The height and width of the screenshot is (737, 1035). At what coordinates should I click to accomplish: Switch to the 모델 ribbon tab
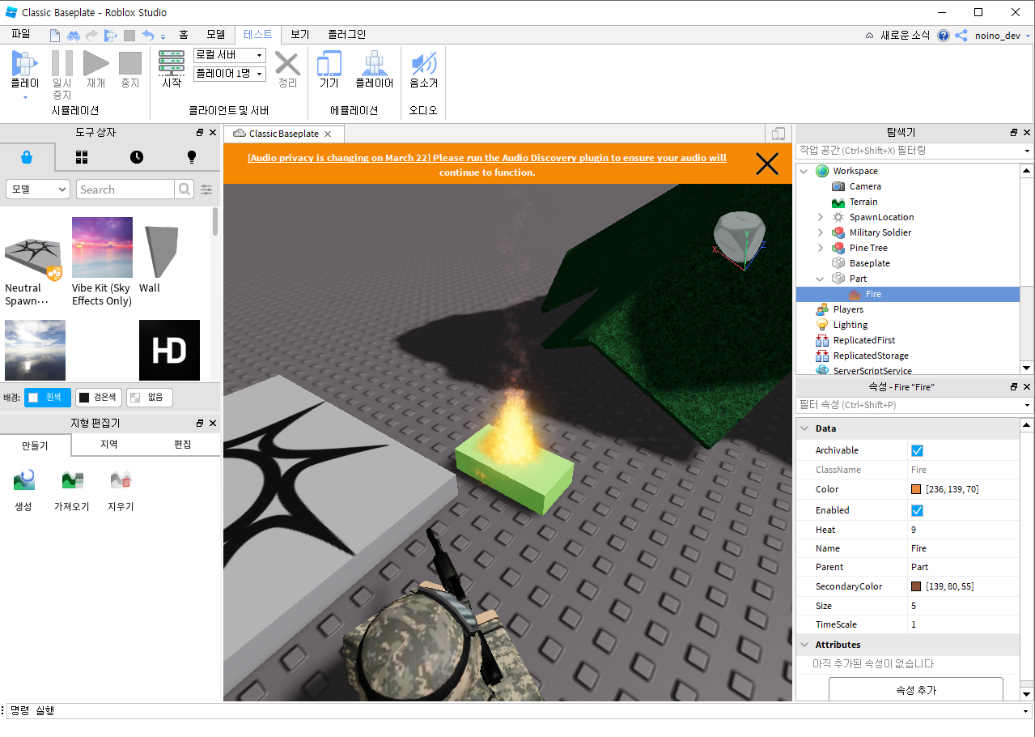[x=215, y=34]
